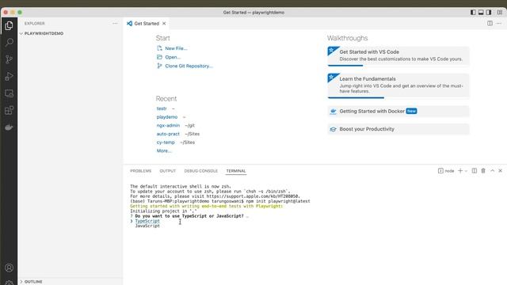The image size is (507, 285).
Task: Kill the terminal with trash icon
Action: pyautogui.click(x=483, y=171)
